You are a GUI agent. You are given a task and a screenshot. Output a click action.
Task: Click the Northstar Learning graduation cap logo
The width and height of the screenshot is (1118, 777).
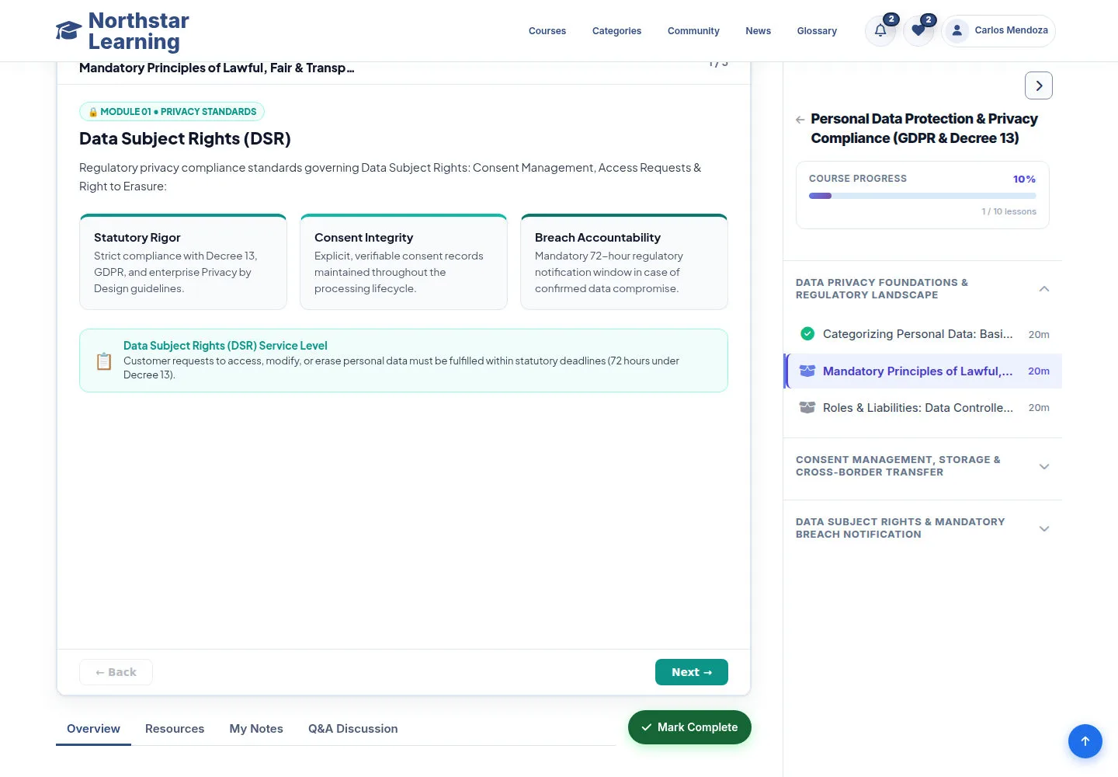pyautogui.click(x=68, y=30)
